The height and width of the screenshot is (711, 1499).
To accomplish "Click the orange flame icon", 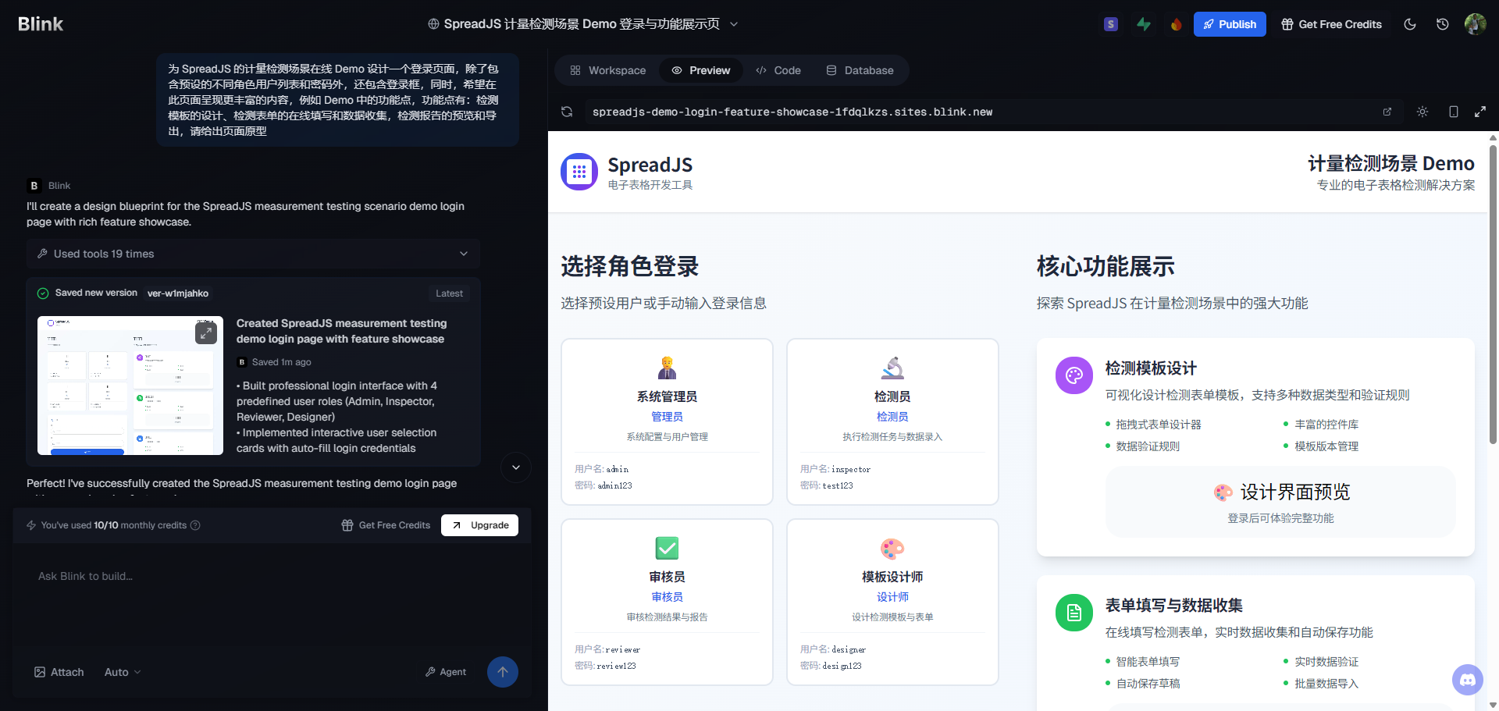I will [x=1176, y=24].
